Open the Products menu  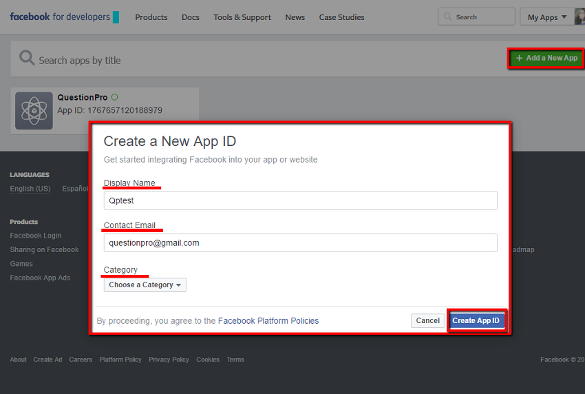click(x=151, y=17)
